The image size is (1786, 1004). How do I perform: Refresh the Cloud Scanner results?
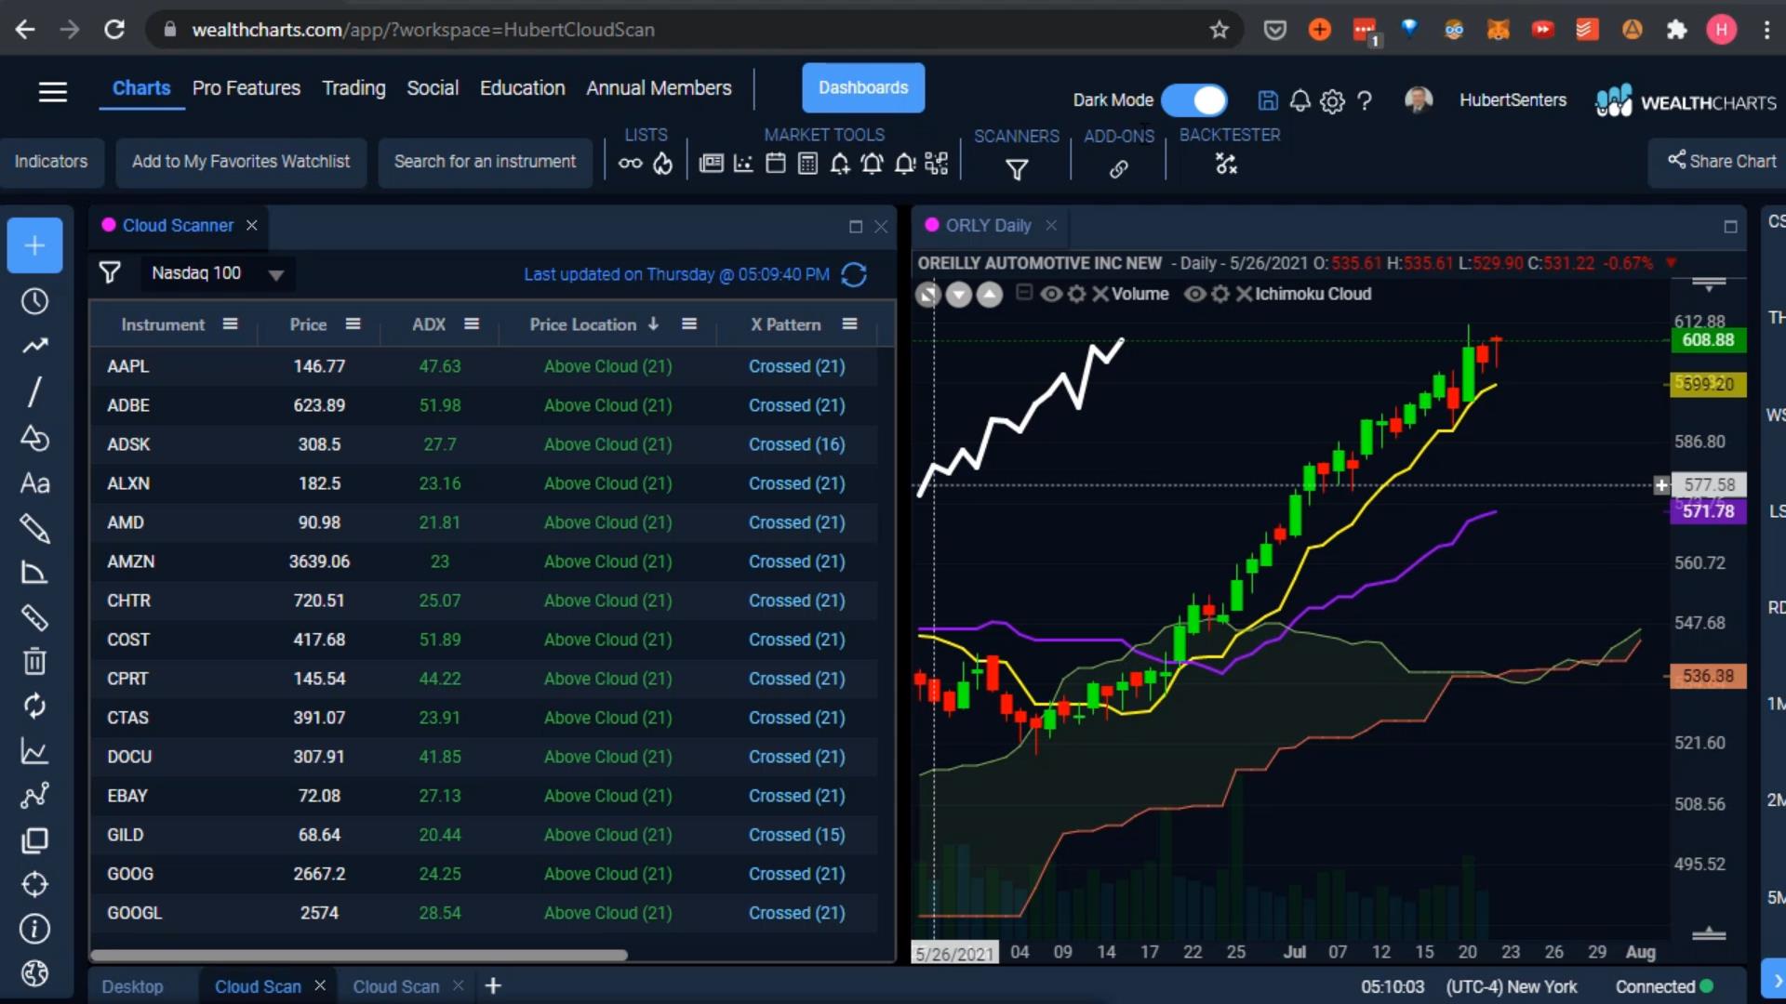pyautogui.click(x=854, y=274)
